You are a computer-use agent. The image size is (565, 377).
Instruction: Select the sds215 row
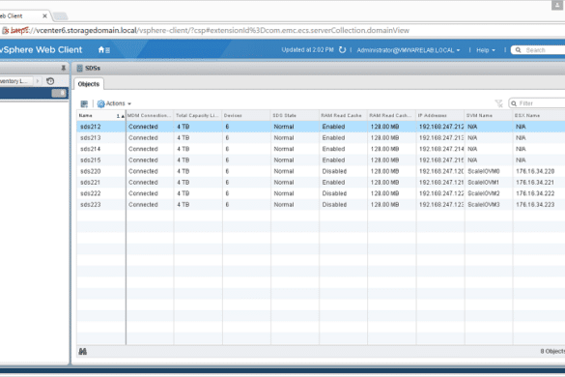(321, 160)
